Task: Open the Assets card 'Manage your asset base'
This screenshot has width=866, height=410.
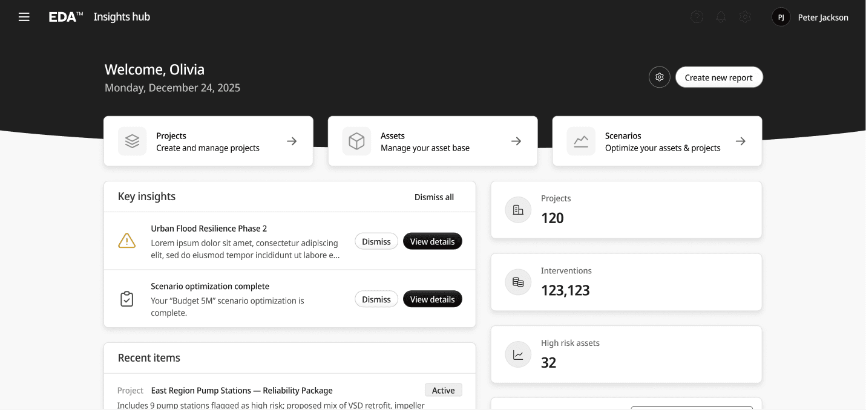Action: click(433, 141)
